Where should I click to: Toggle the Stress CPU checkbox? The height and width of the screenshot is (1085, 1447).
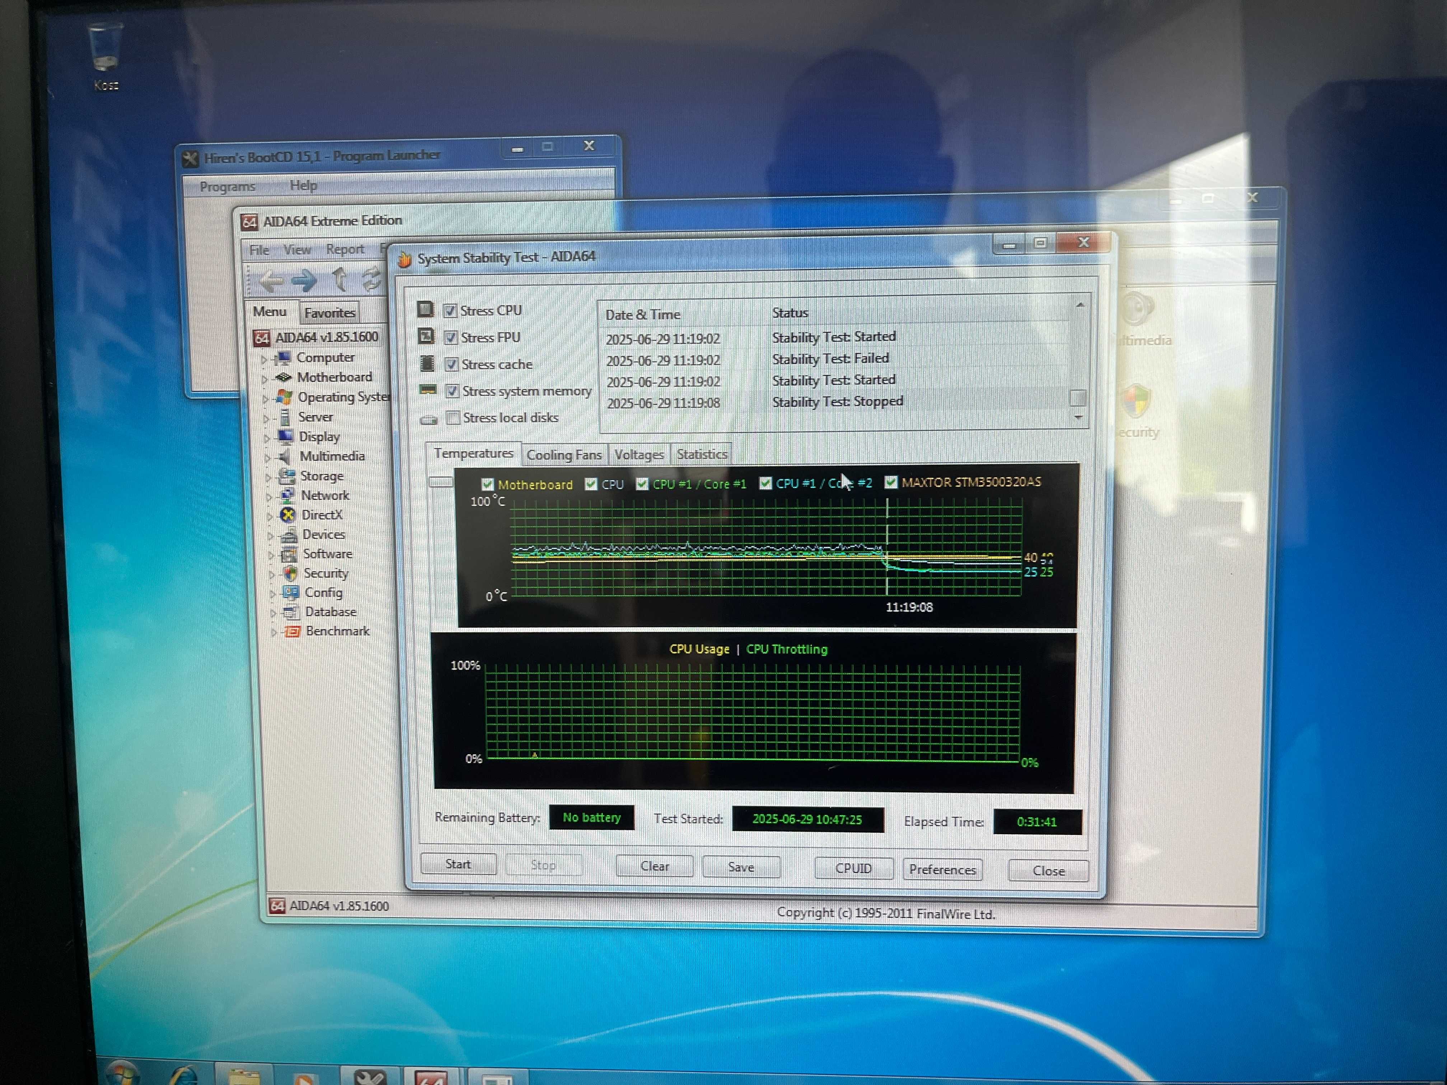click(x=450, y=311)
